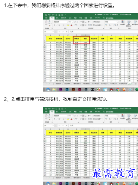Open font name dropdown in first Excel screenshot

(x=68, y=22)
